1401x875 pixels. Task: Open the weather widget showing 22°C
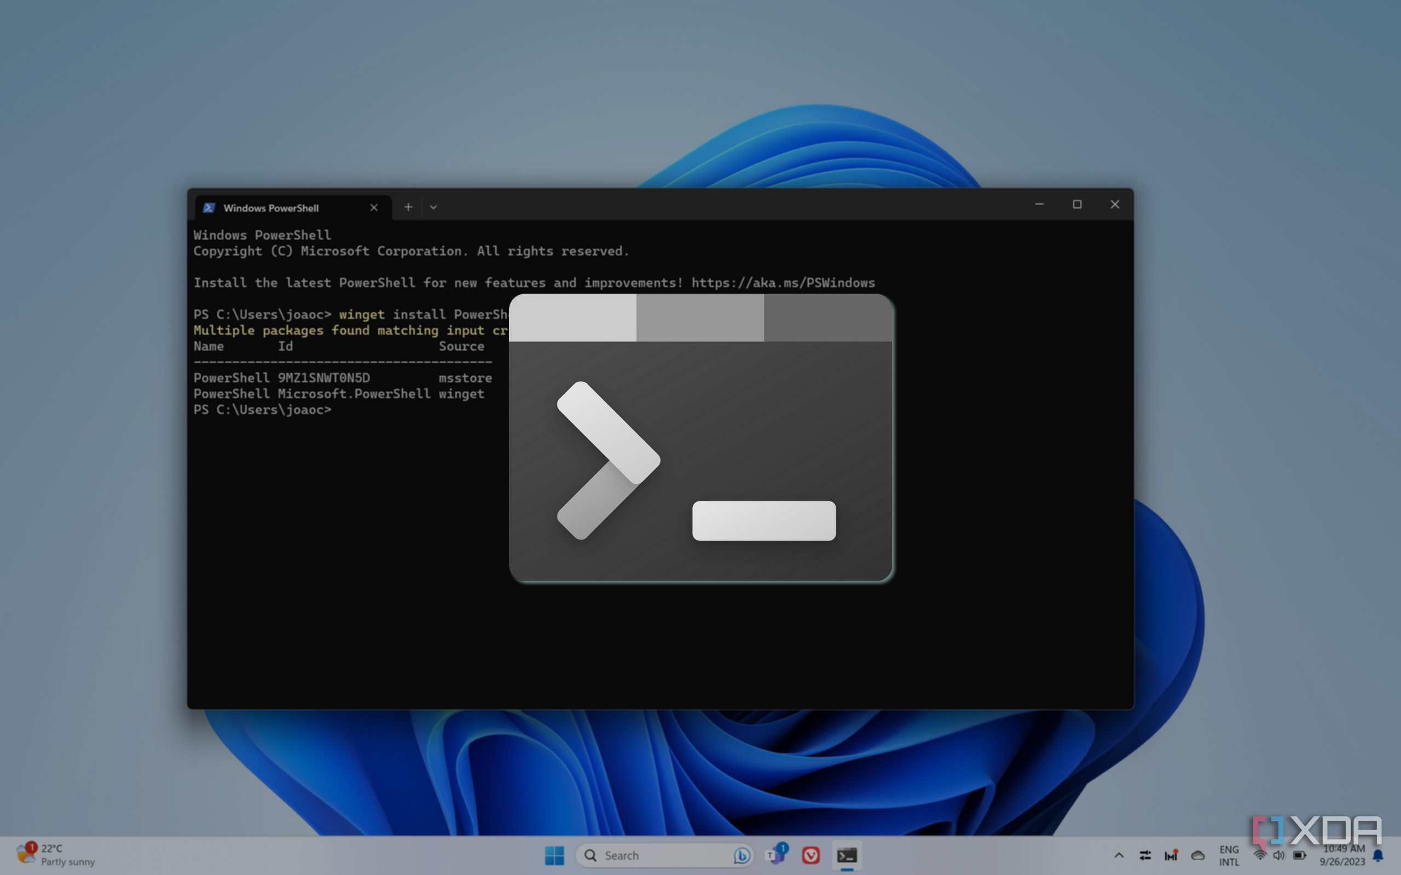point(55,855)
